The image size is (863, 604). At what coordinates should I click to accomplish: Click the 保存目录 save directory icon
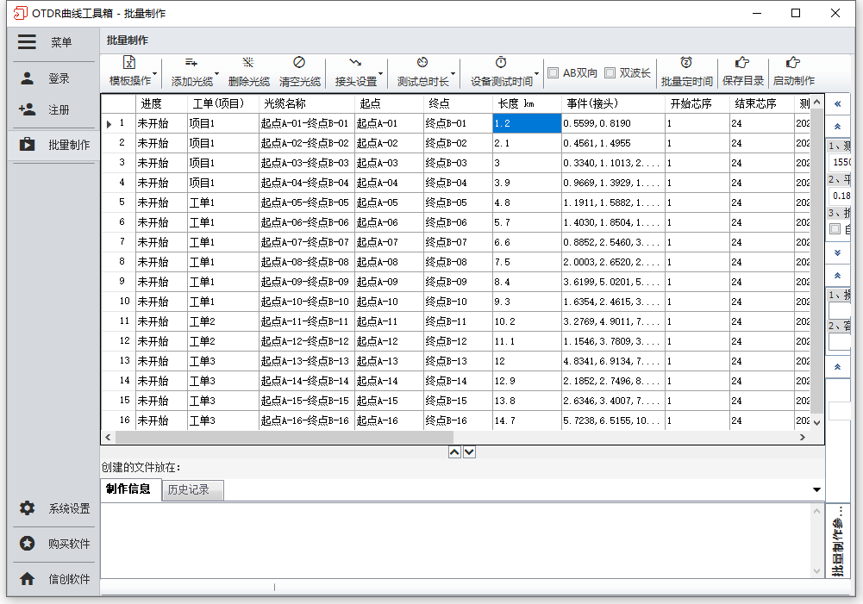[742, 63]
